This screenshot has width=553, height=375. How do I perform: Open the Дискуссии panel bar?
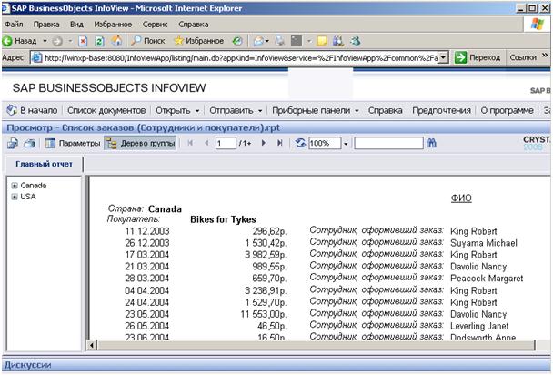pos(276,365)
